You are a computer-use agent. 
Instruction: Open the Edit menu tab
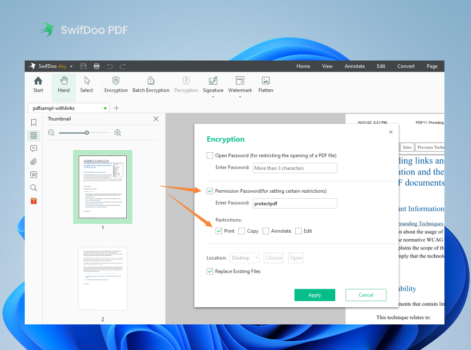point(381,66)
